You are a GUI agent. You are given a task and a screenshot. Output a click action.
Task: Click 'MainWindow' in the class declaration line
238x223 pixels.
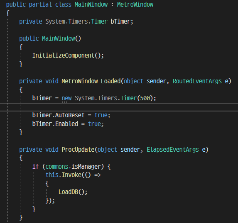click(x=91, y=5)
